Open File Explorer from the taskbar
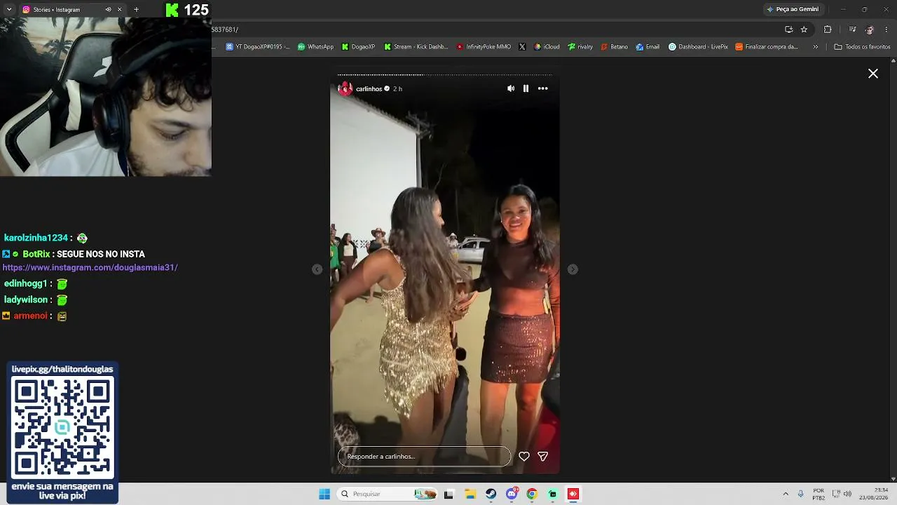Image resolution: width=897 pixels, height=505 pixels. coord(470,494)
